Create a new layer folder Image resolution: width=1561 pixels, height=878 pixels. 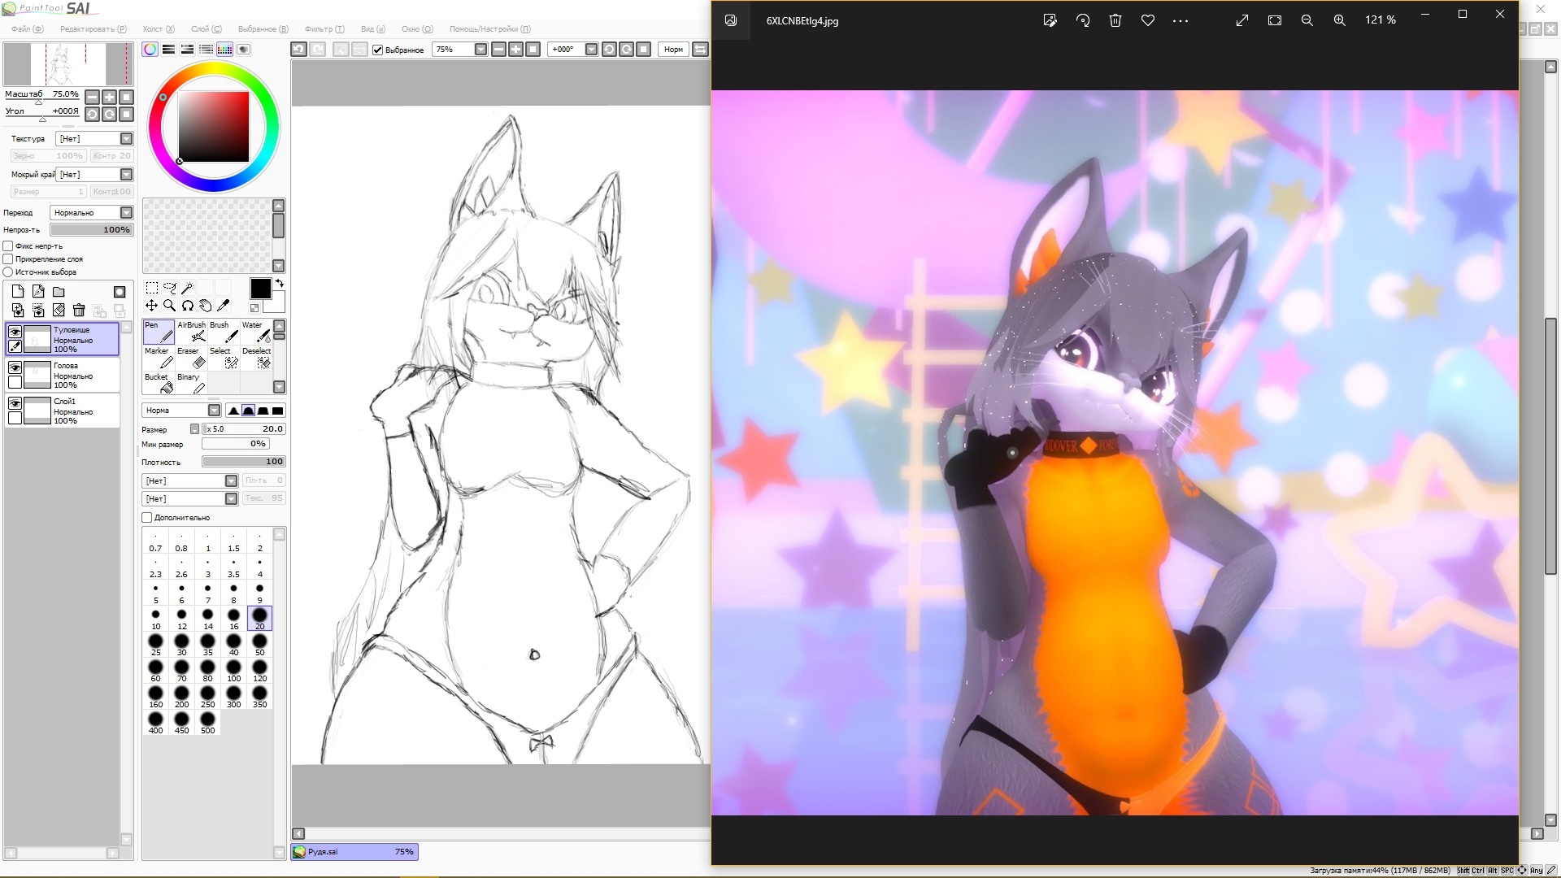(x=59, y=292)
